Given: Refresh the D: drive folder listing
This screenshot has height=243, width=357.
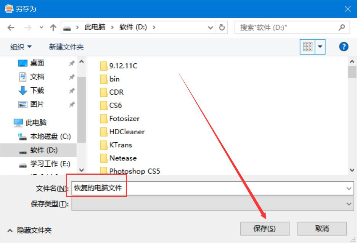Looking at the screenshot, I should point(222,27).
